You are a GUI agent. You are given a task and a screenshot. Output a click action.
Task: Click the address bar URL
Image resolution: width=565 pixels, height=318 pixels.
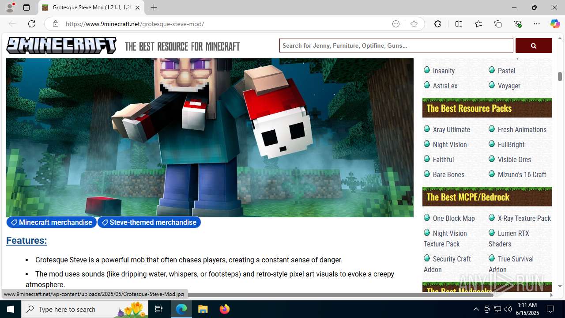(x=135, y=24)
